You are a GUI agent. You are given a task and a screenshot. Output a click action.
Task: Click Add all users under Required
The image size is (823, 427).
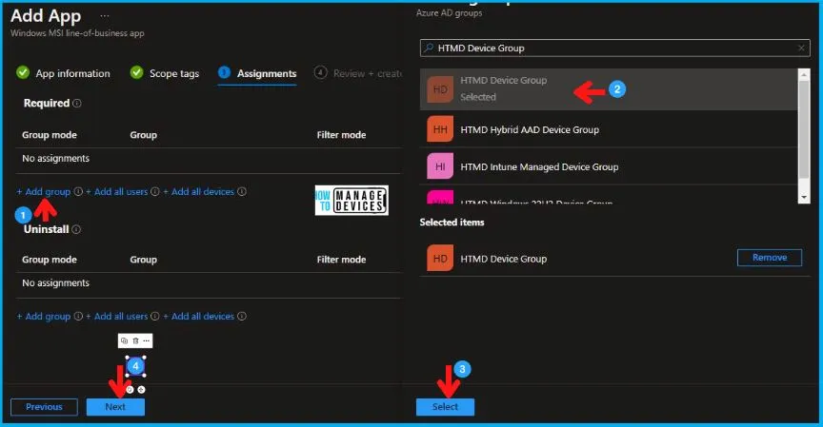click(x=117, y=192)
